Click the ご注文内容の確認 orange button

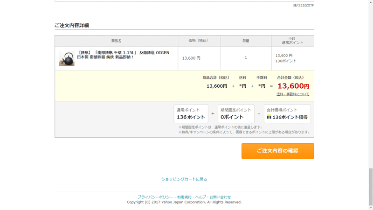(277, 151)
